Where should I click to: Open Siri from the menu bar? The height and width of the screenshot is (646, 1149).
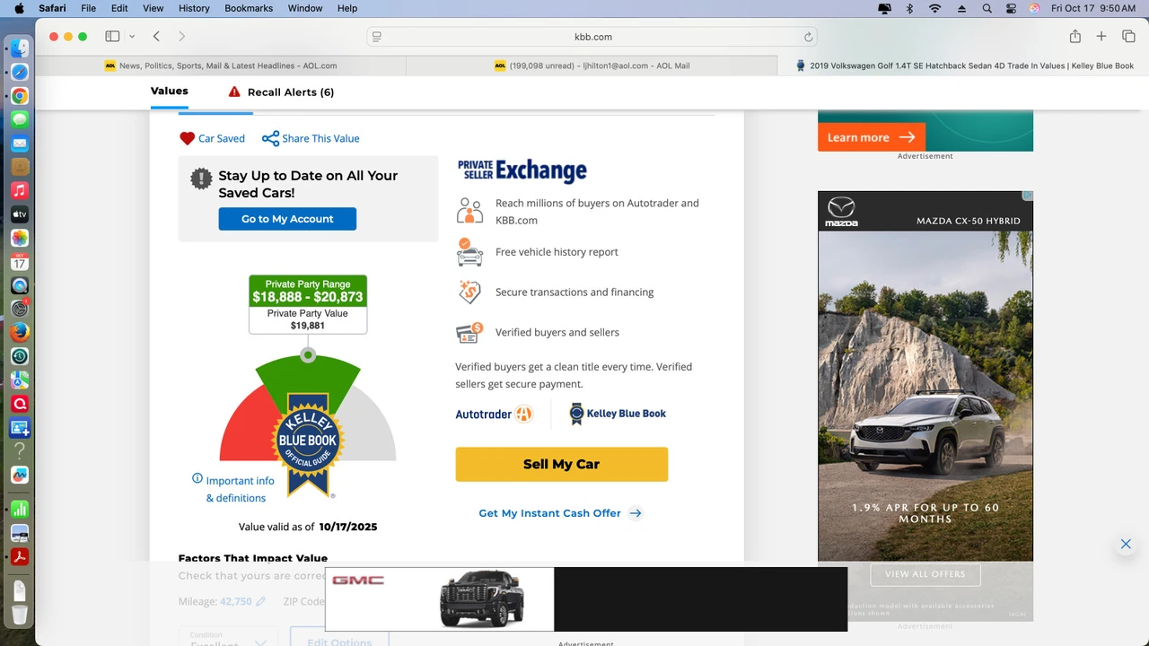click(x=1034, y=8)
